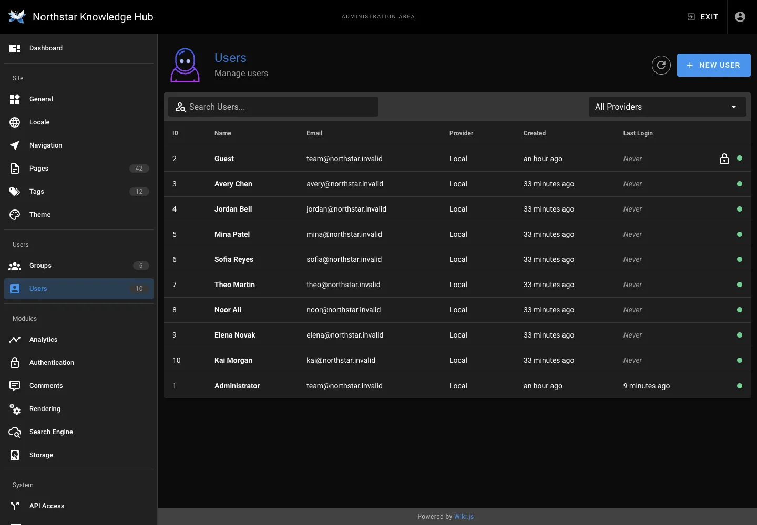Click the Groups count badge 6

pos(141,266)
